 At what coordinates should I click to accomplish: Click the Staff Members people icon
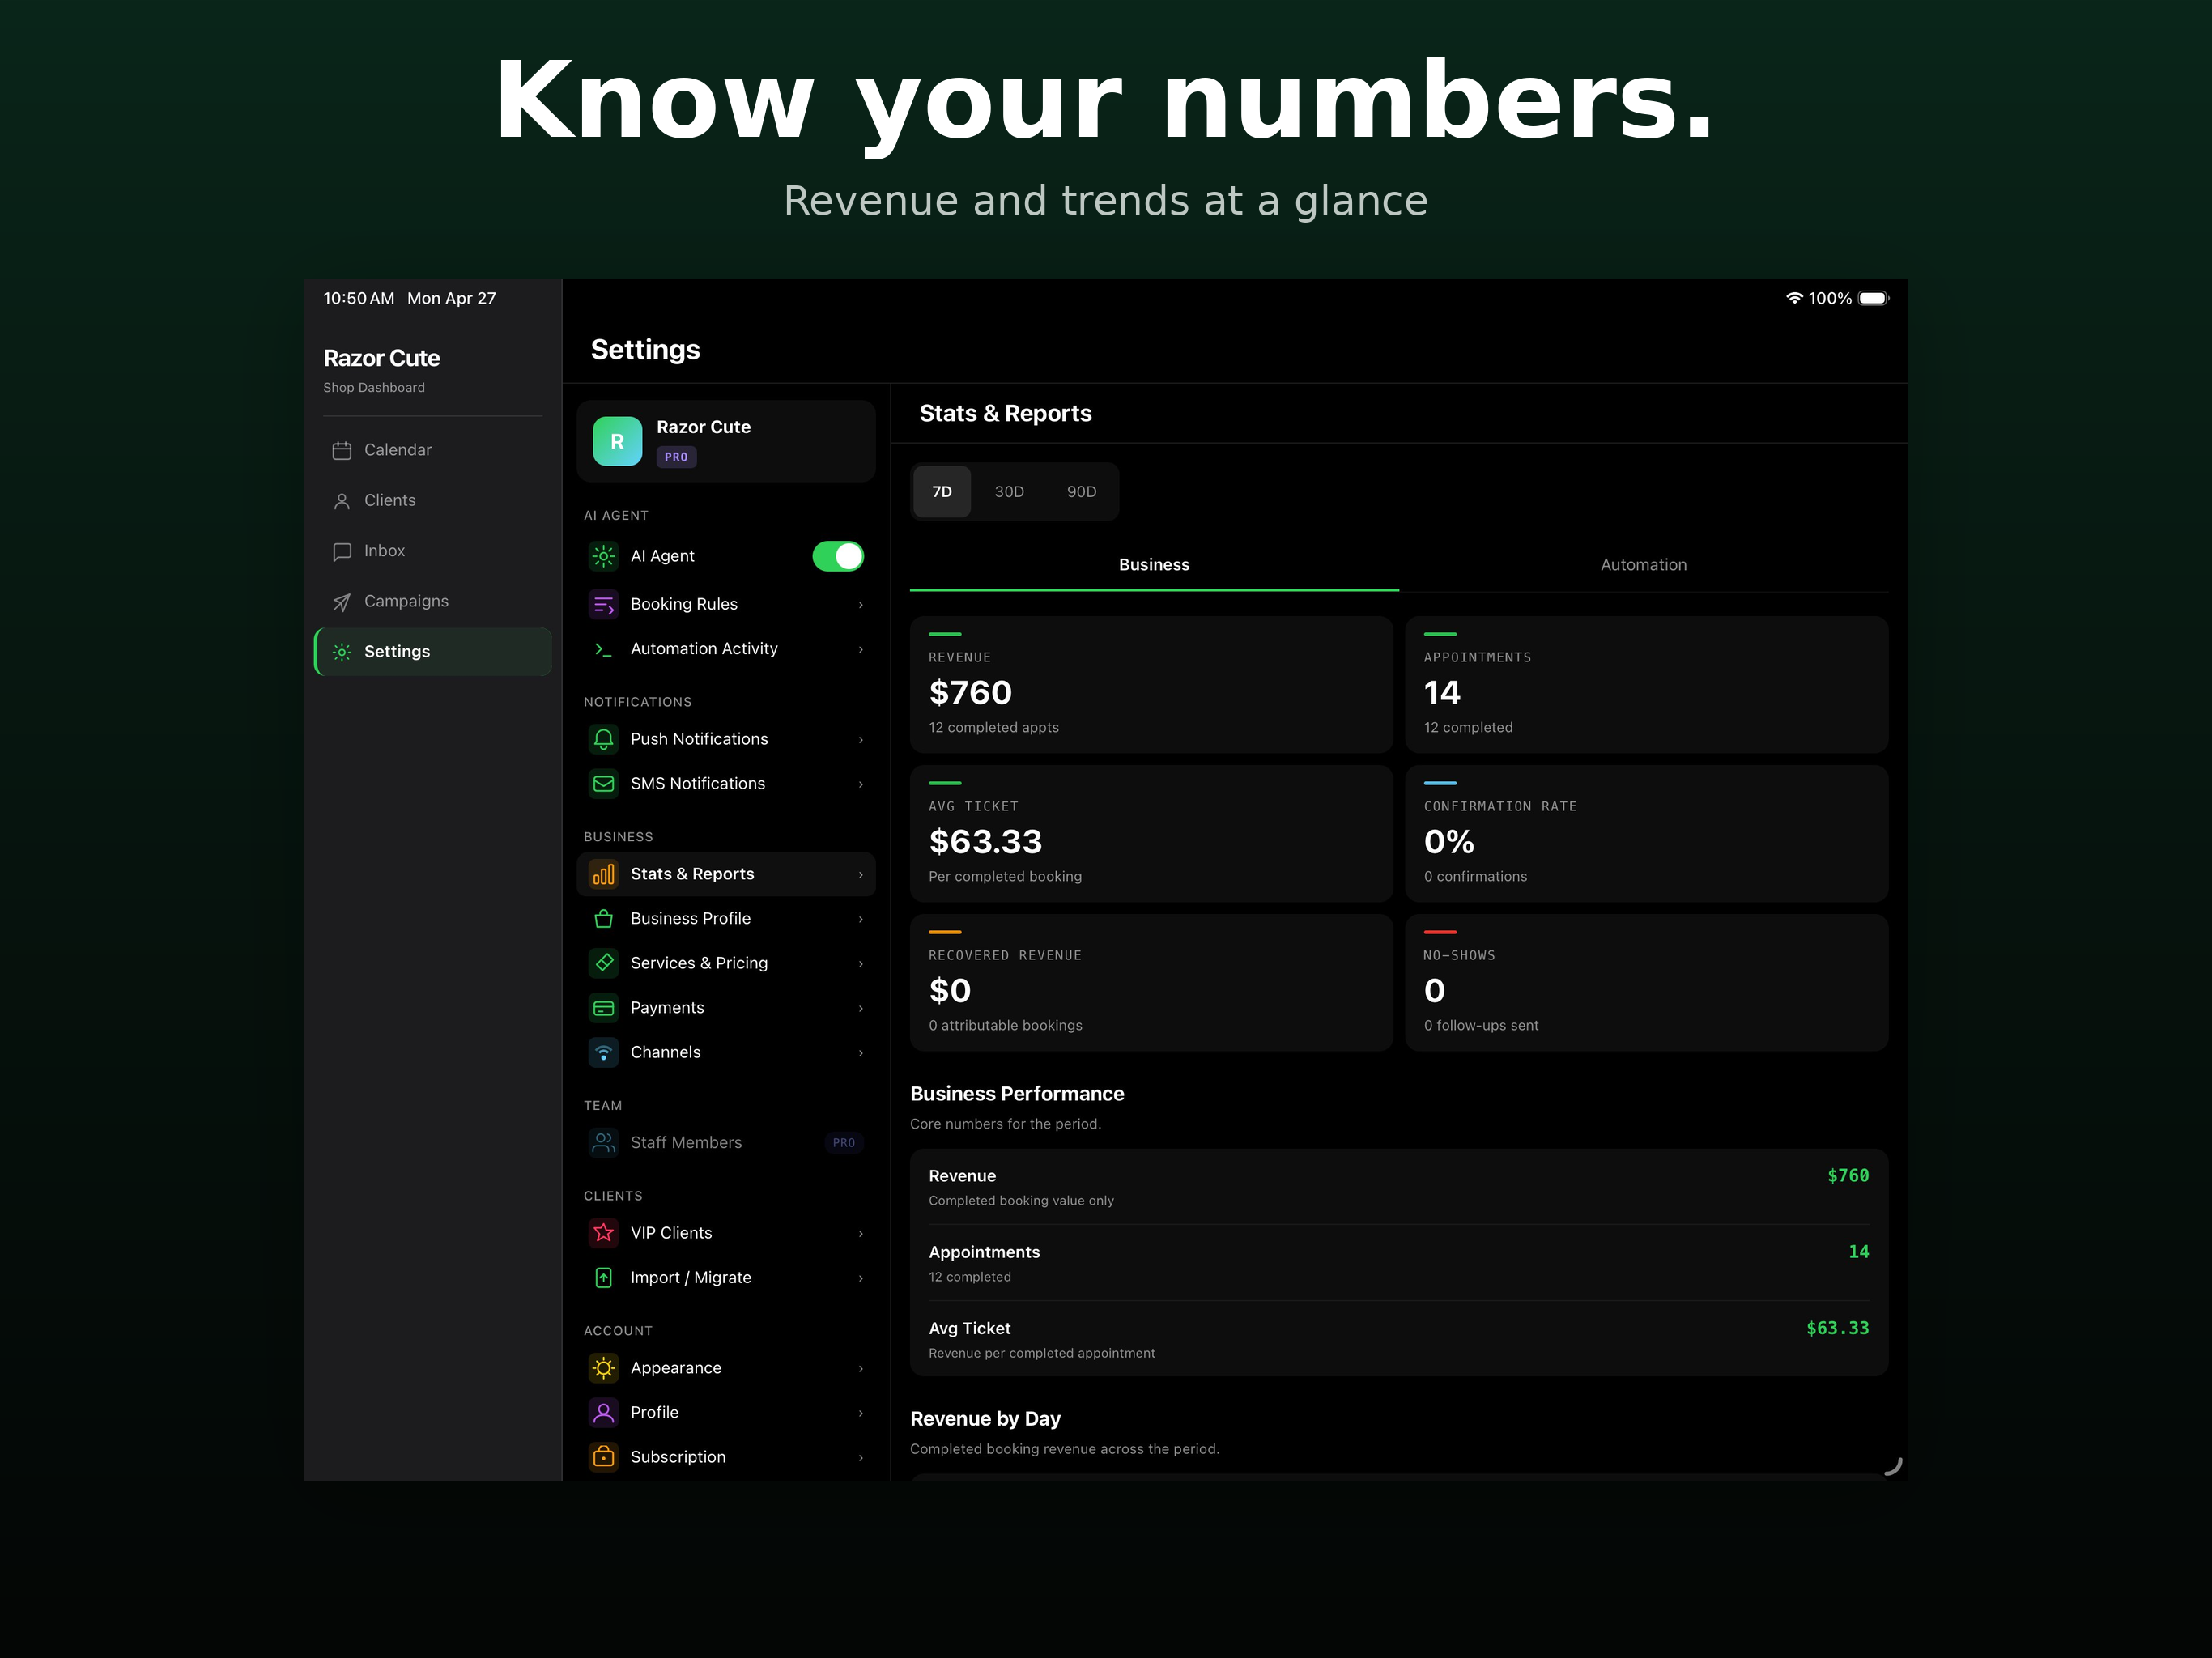604,1143
